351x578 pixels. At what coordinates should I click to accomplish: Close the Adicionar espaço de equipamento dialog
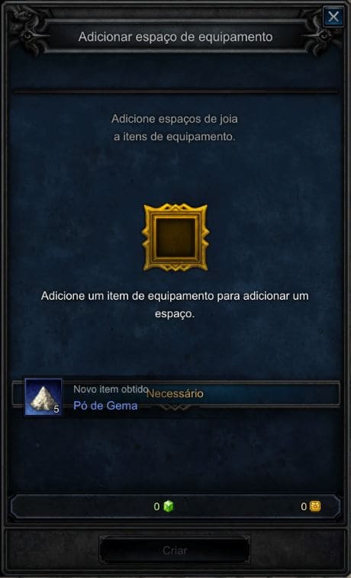click(x=333, y=17)
